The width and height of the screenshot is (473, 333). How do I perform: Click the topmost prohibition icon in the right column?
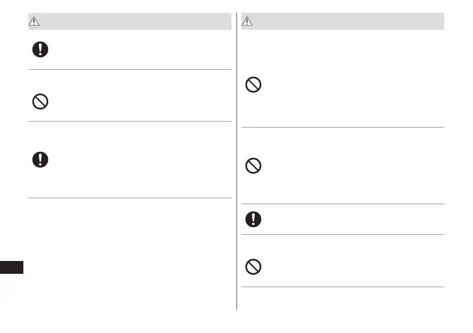click(x=253, y=85)
